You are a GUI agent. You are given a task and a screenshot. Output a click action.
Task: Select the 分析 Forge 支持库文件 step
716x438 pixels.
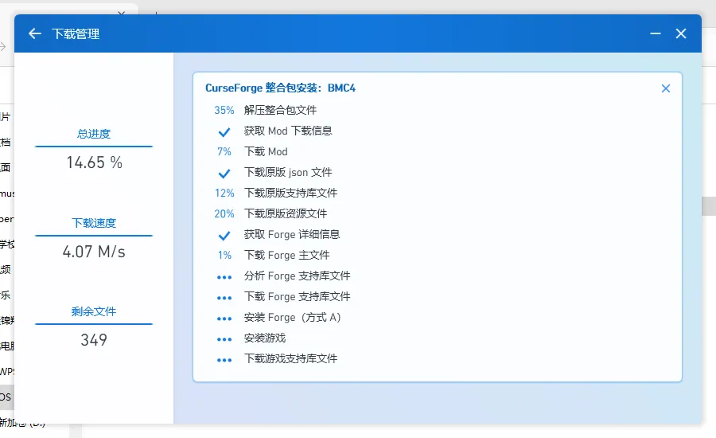(x=298, y=276)
